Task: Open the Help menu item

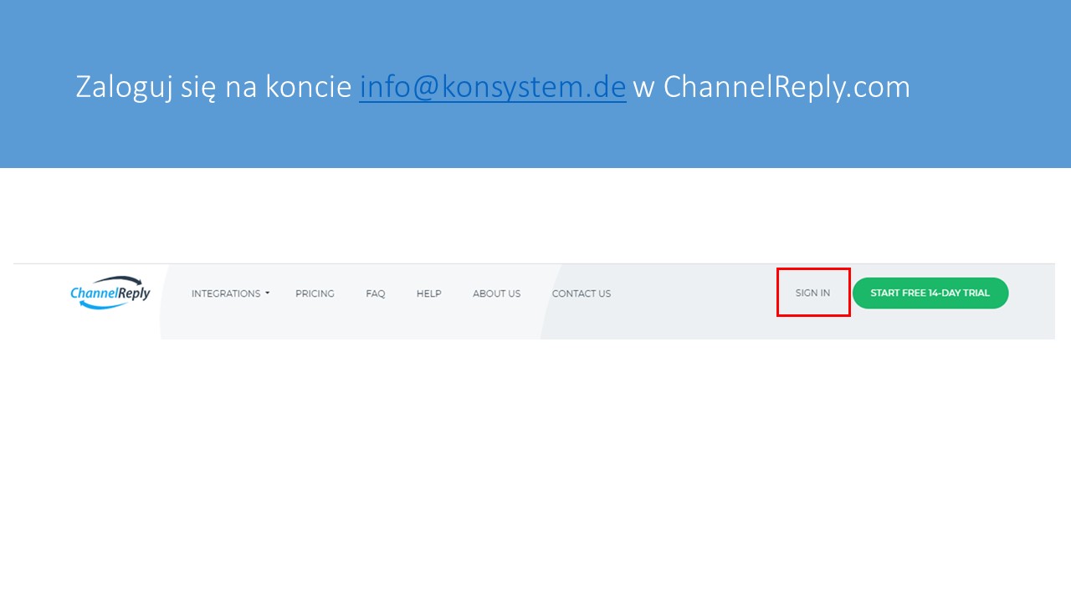Action: (428, 293)
